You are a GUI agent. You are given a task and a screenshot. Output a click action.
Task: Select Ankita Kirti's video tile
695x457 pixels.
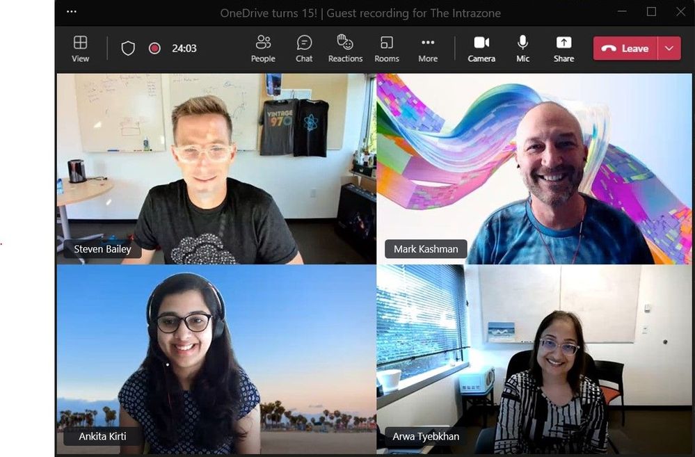coord(216,360)
